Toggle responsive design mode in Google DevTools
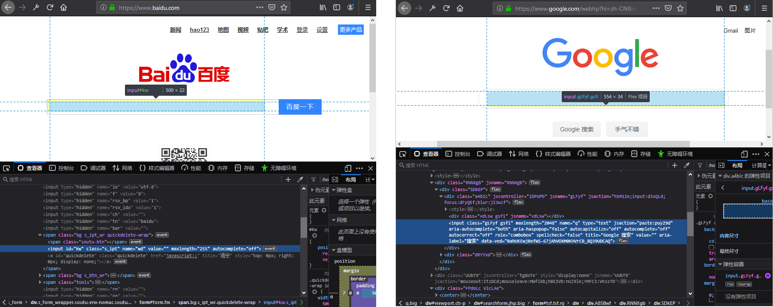Viewport: 773px width, 307px height. click(744, 154)
